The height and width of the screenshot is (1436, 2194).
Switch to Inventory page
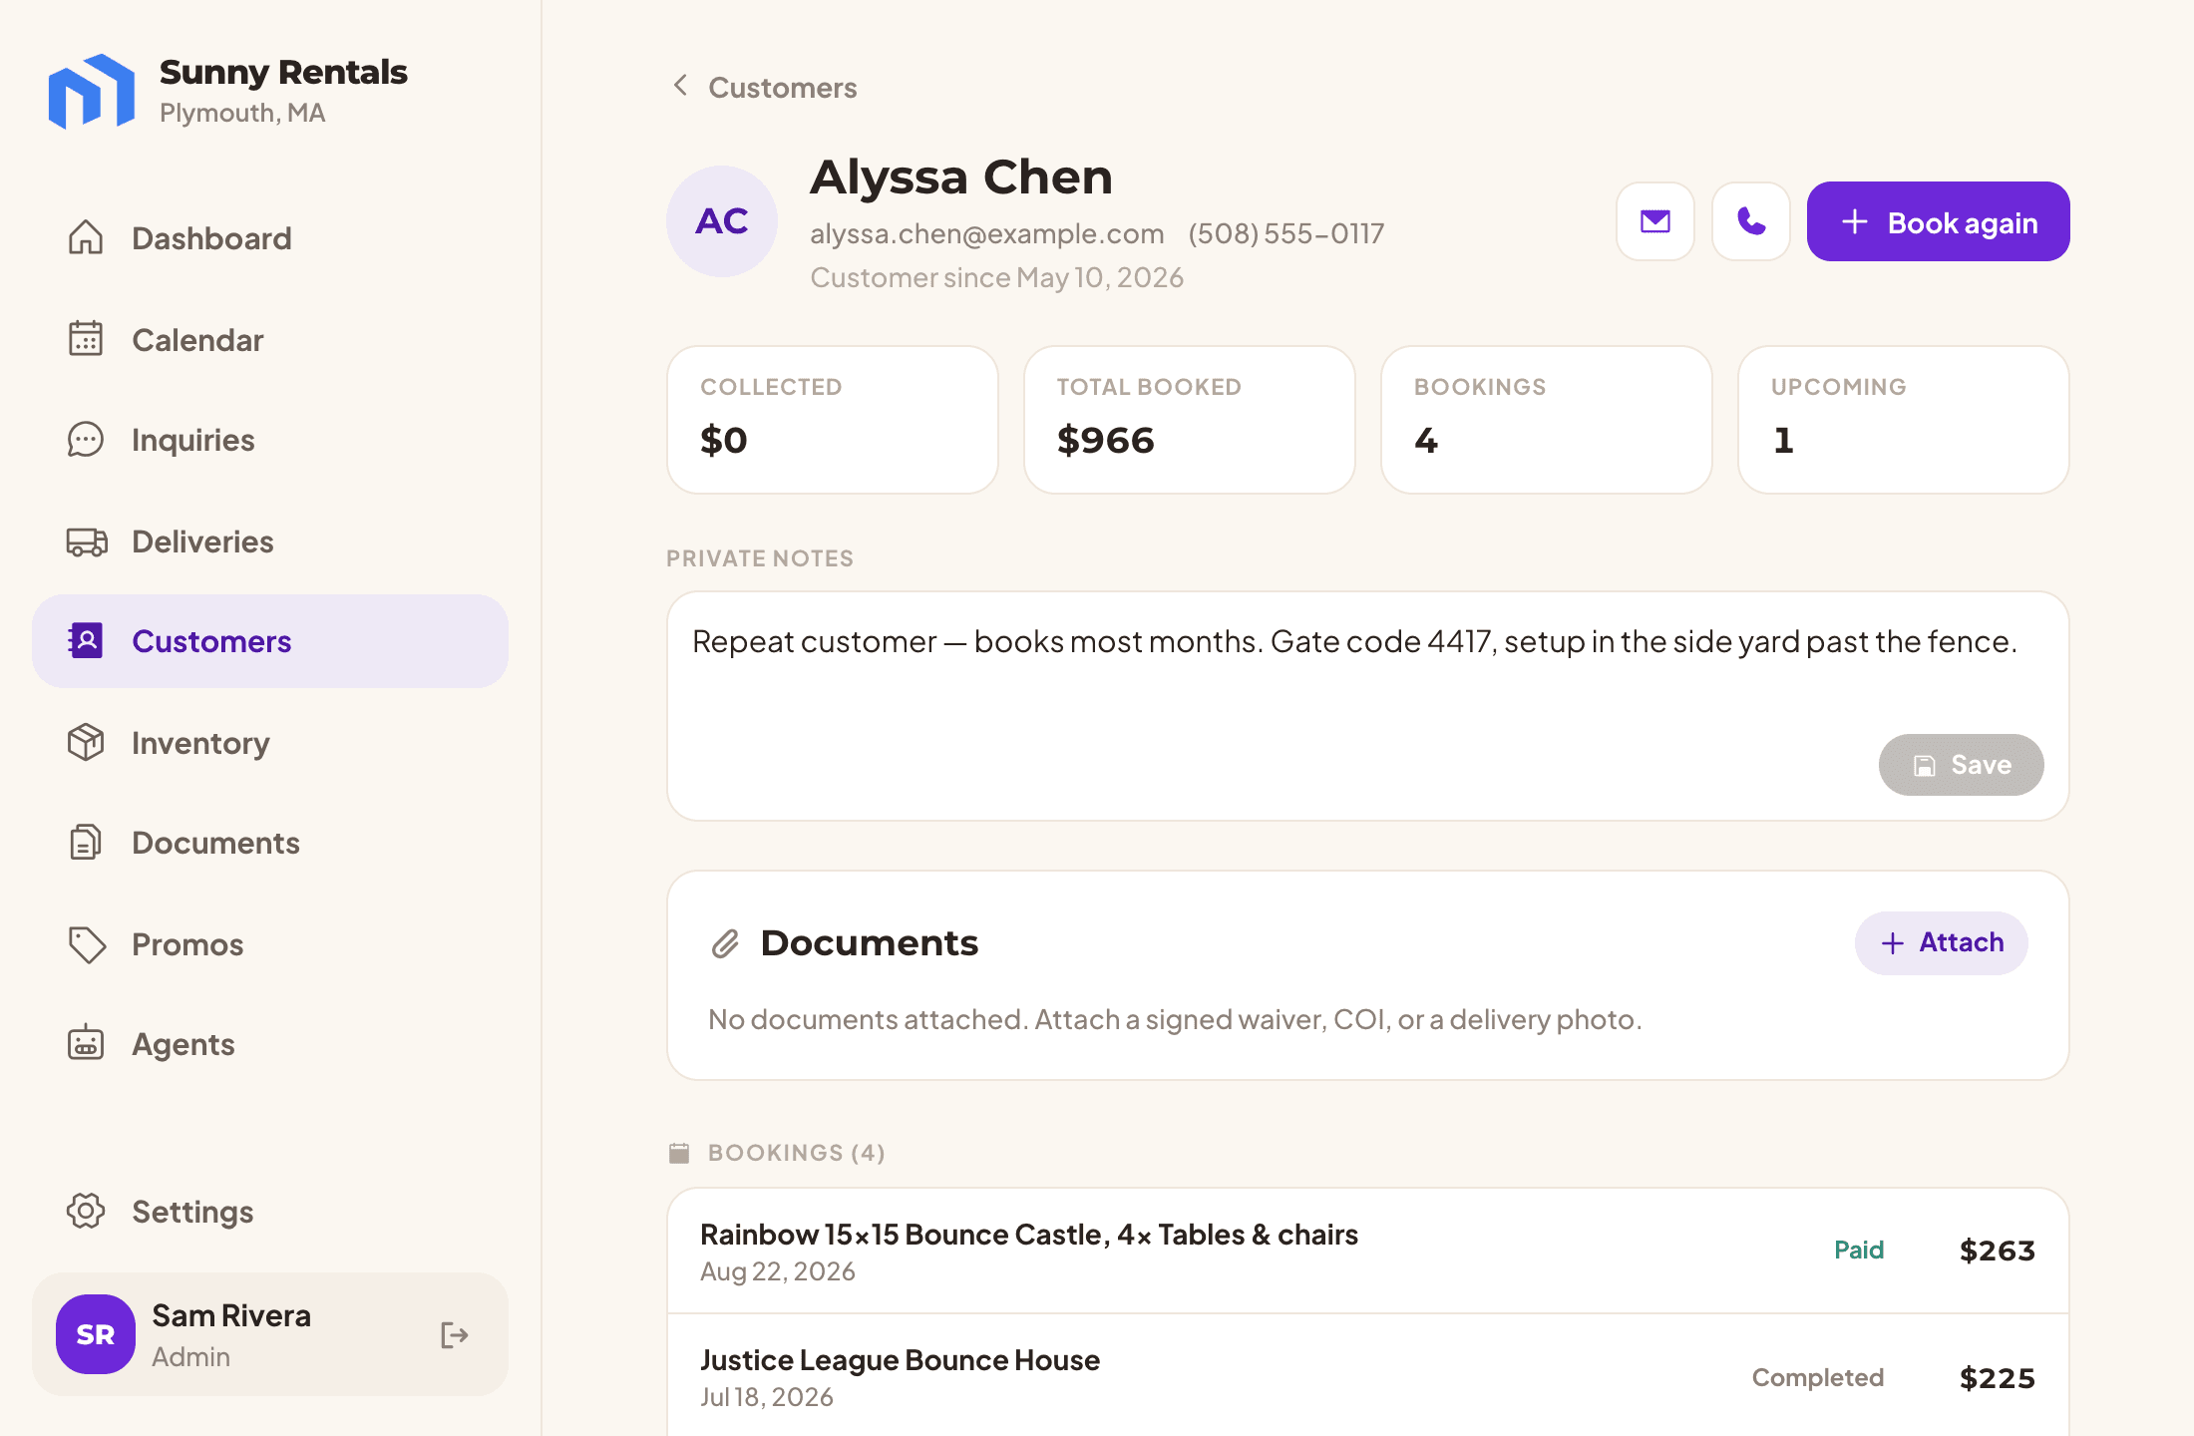click(x=270, y=743)
